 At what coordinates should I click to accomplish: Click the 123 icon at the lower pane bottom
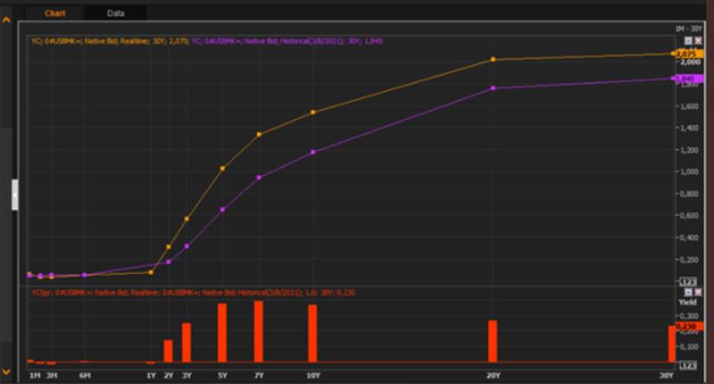click(x=688, y=365)
